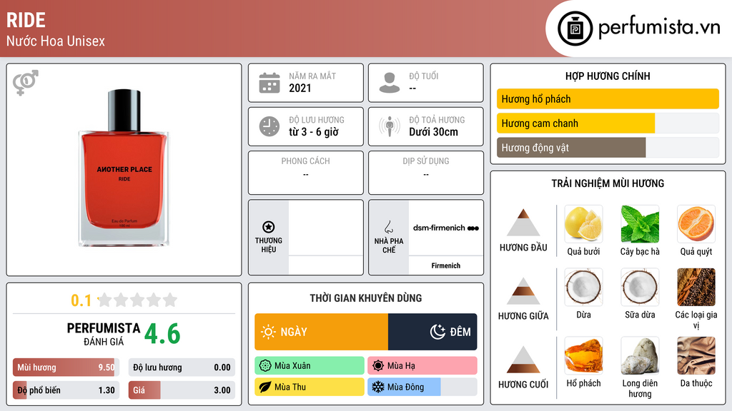Click the Firmenich perfumer name
The image size is (732, 411).
[446, 265]
